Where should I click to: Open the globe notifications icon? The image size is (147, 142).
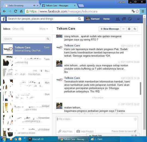(130, 19)
